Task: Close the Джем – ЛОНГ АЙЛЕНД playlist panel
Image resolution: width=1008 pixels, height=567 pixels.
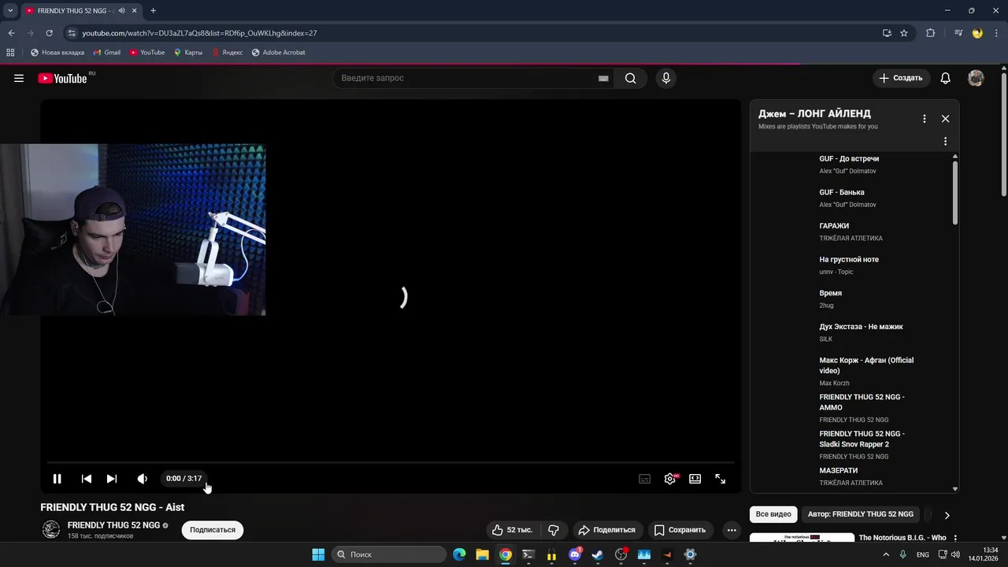Action: [945, 119]
